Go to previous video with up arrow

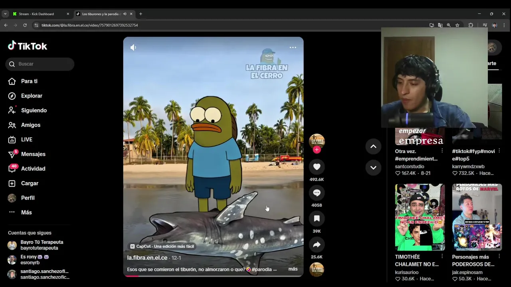click(x=373, y=146)
